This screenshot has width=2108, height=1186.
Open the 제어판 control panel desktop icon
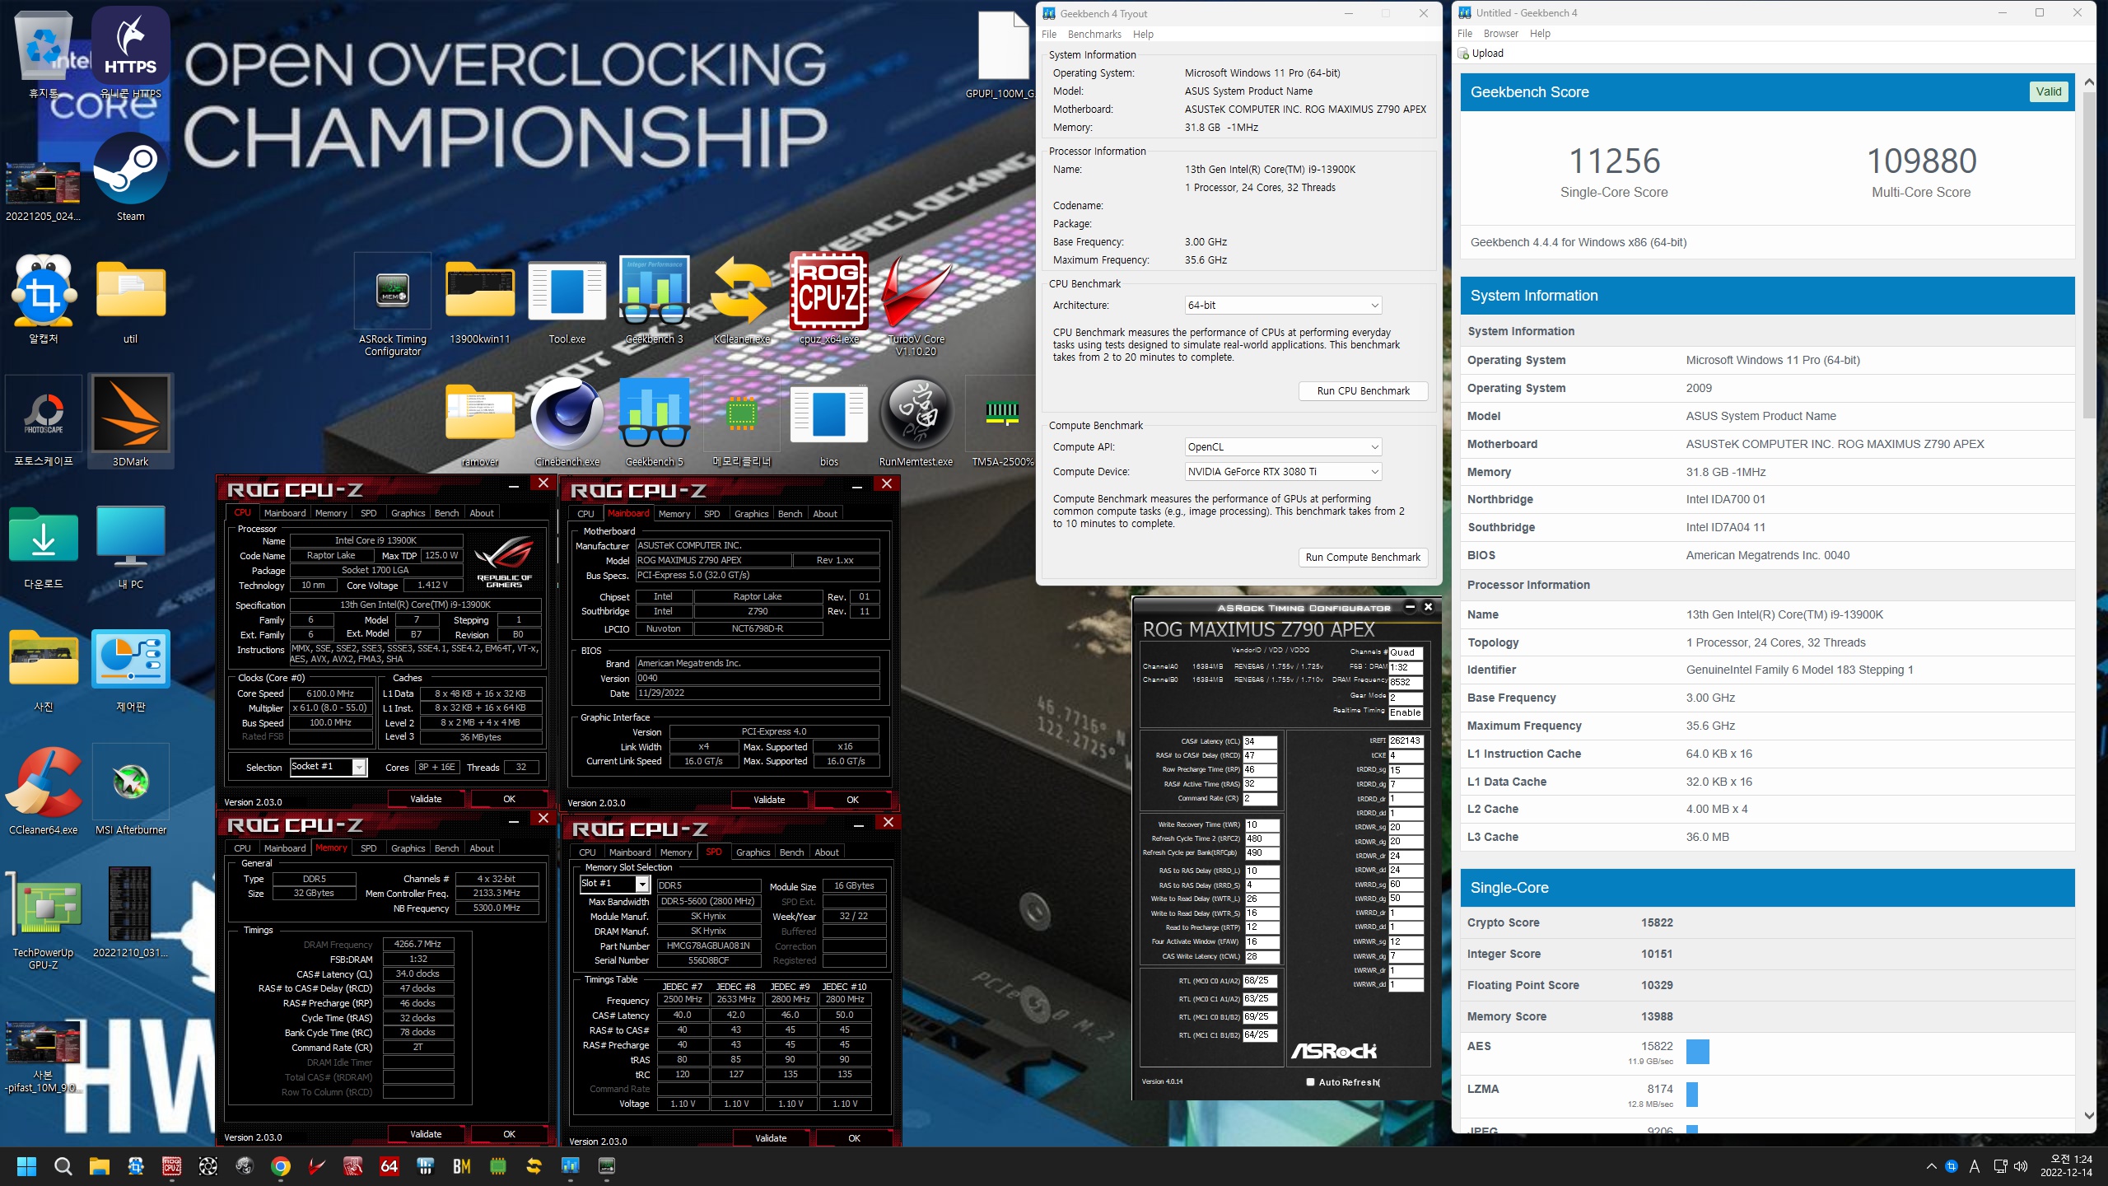[x=131, y=669]
